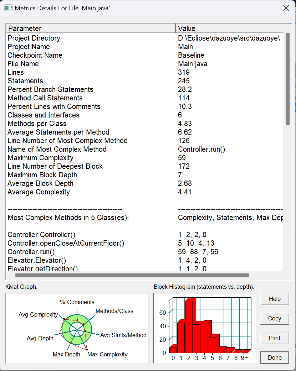Click the 2.68 average depth value
This screenshot has width=296, height=371.
pyautogui.click(x=185, y=183)
